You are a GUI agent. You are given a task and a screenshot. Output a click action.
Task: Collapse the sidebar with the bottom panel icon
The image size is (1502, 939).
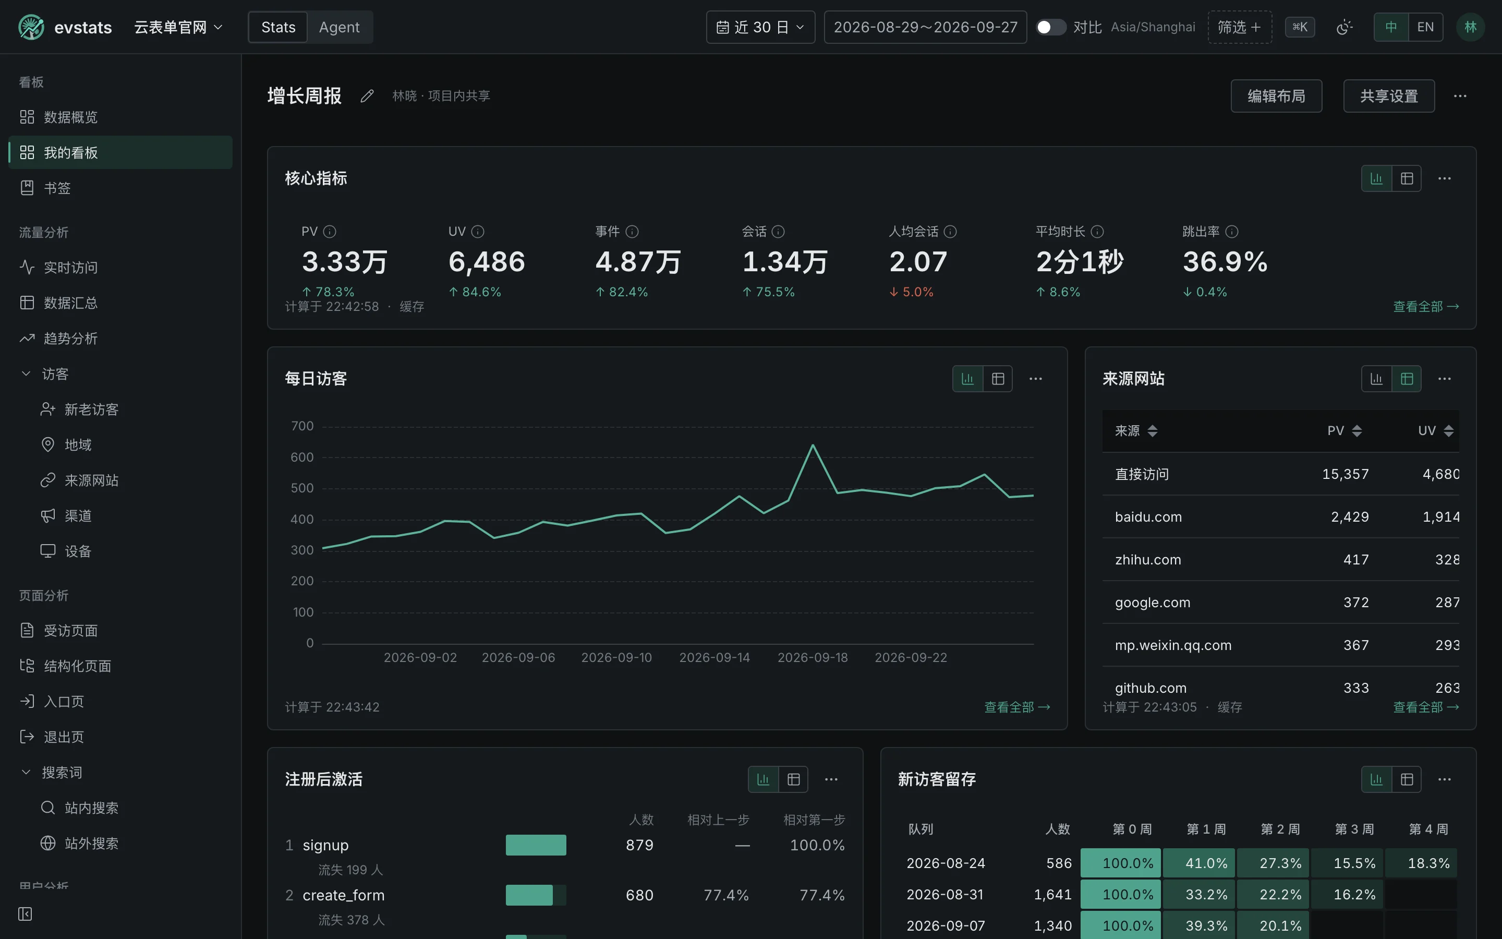point(25,913)
